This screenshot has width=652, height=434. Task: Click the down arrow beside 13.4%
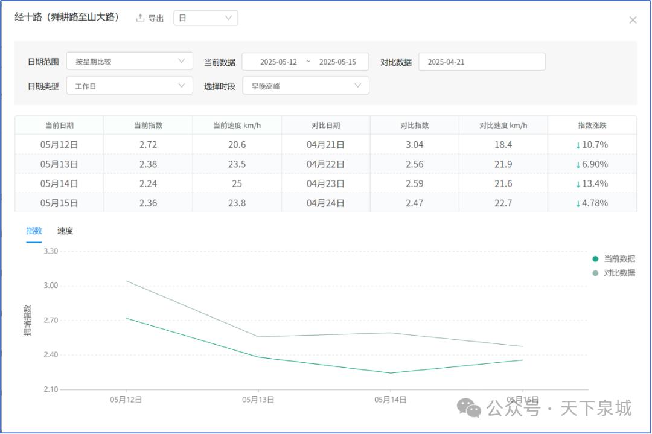578,184
